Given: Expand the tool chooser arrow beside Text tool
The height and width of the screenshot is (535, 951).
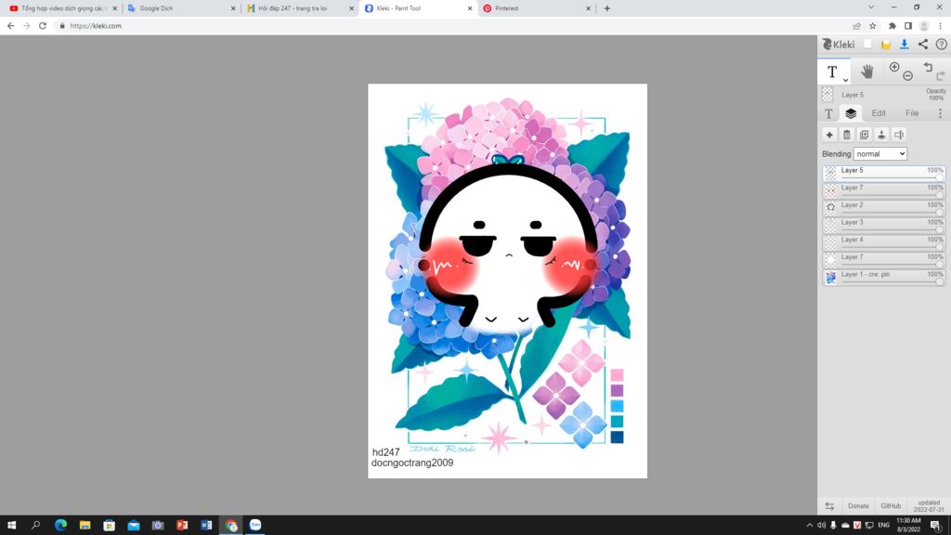Looking at the screenshot, I should coord(845,80).
